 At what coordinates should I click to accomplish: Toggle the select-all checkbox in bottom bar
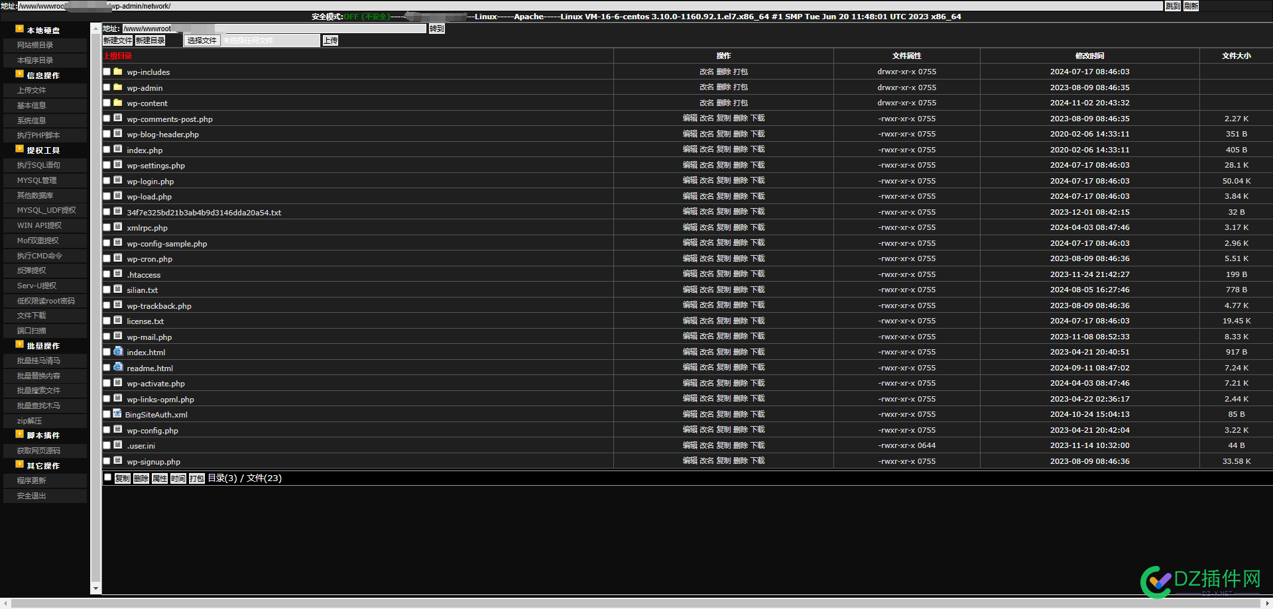pyautogui.click(x=107, y=477)
